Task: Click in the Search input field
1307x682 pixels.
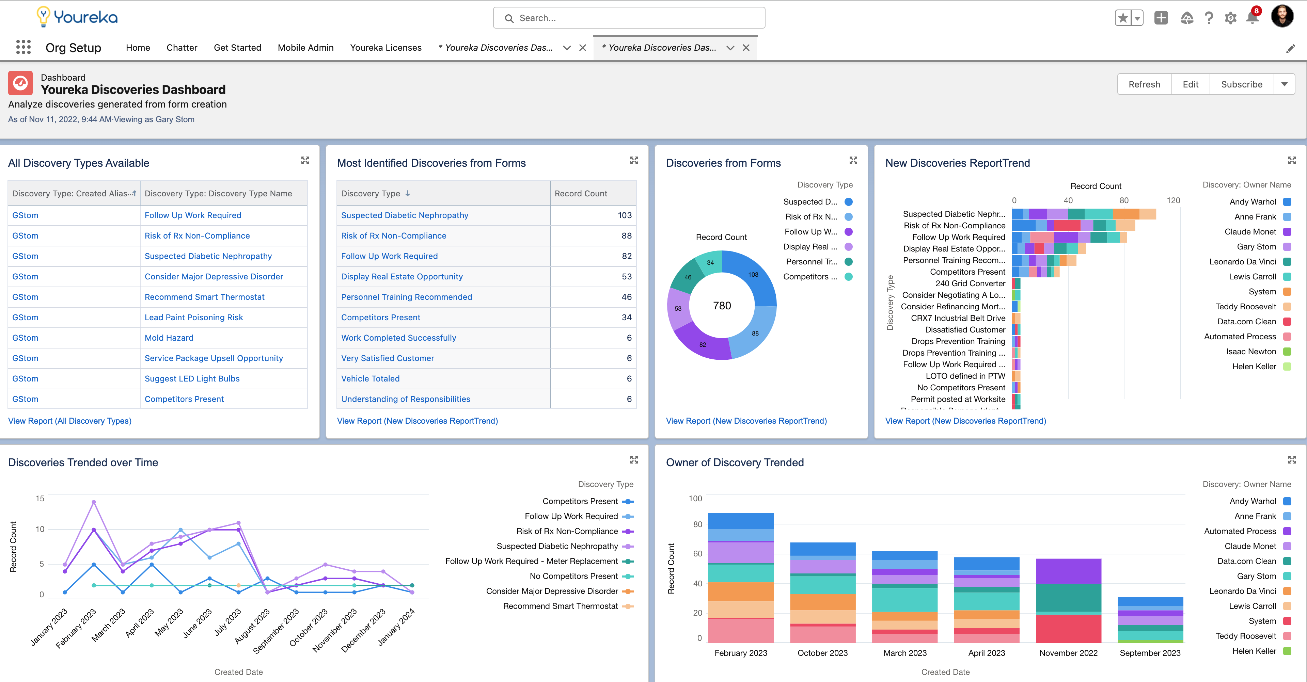Action: [629, 18]
